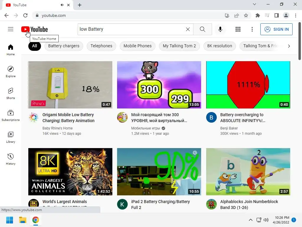302x227 pixels.
Task: Select the Battery chargers chip
Action: pyautogui.click(x=64, y=46)
